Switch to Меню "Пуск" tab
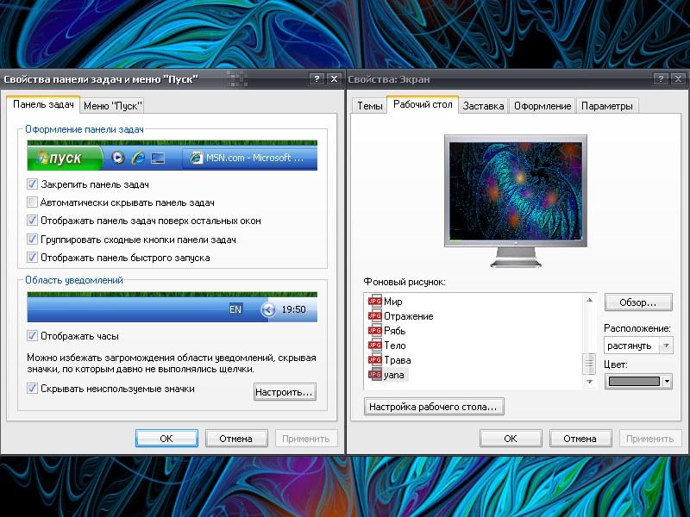The image size is (690, 517). click(x=113, y=106)
